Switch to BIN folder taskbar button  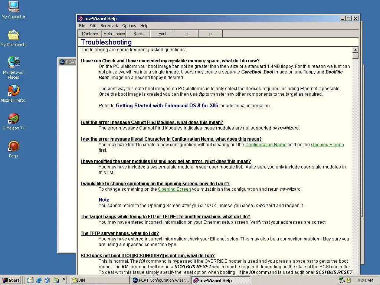[x=100, y=280]
